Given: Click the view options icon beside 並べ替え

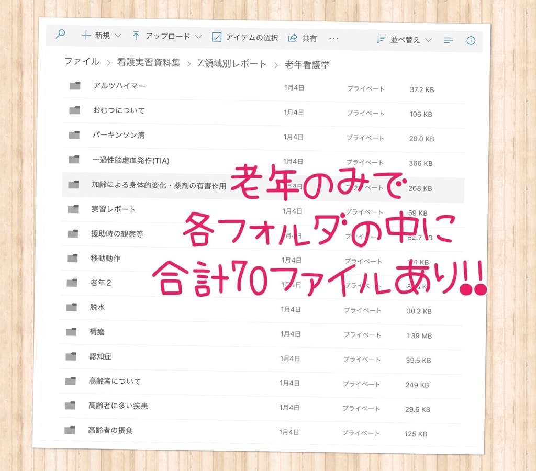Looking at the screenshot, I should (x=448, y=40).
